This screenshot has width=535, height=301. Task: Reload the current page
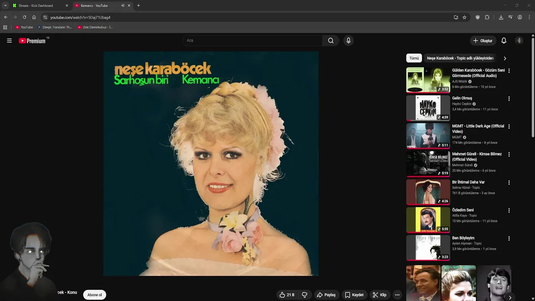pyautogui.click(x=24, y=17)
